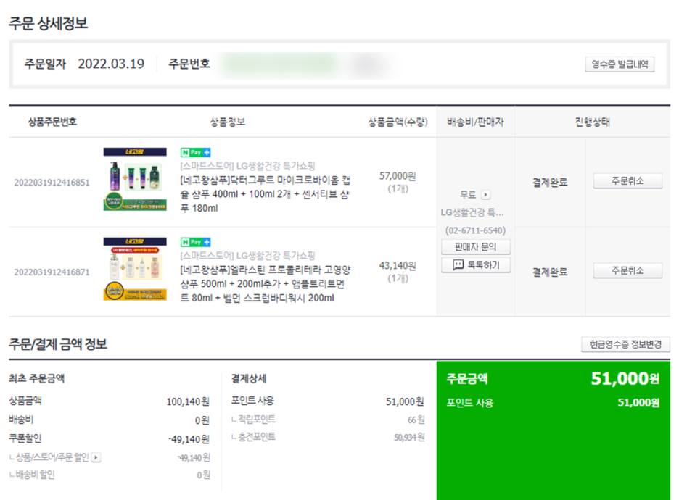Click price 43,140원
The height and width of the screenshot is (500, 679).
click(x=398, y=265)
